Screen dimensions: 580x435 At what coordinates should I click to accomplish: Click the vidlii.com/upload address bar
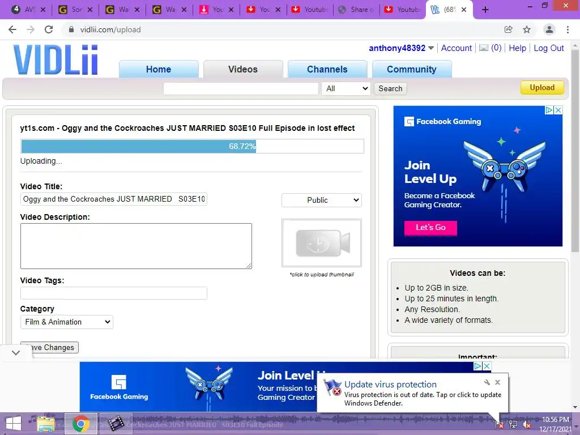pos(281,29)
